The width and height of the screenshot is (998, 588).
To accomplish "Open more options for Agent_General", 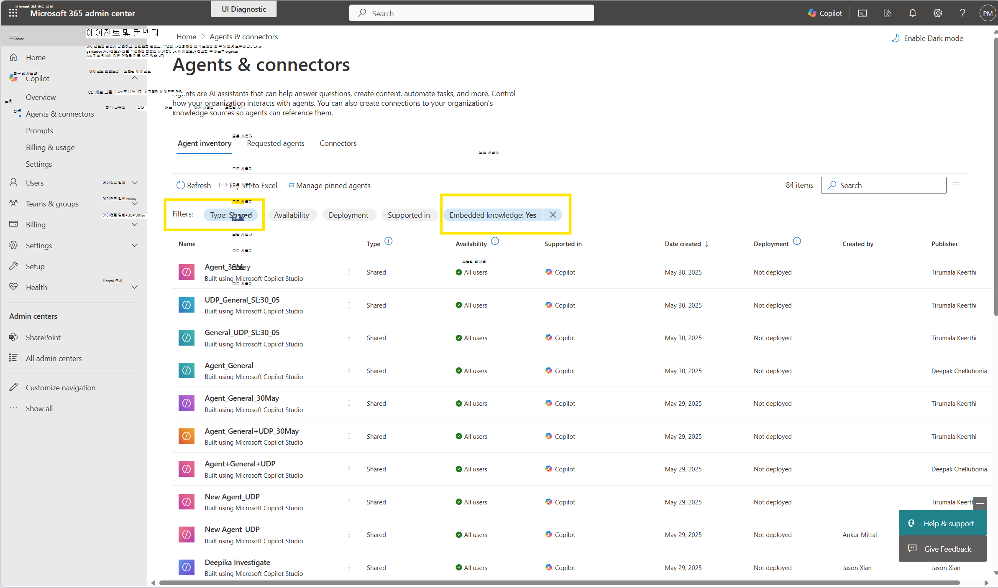I will 349,371.
